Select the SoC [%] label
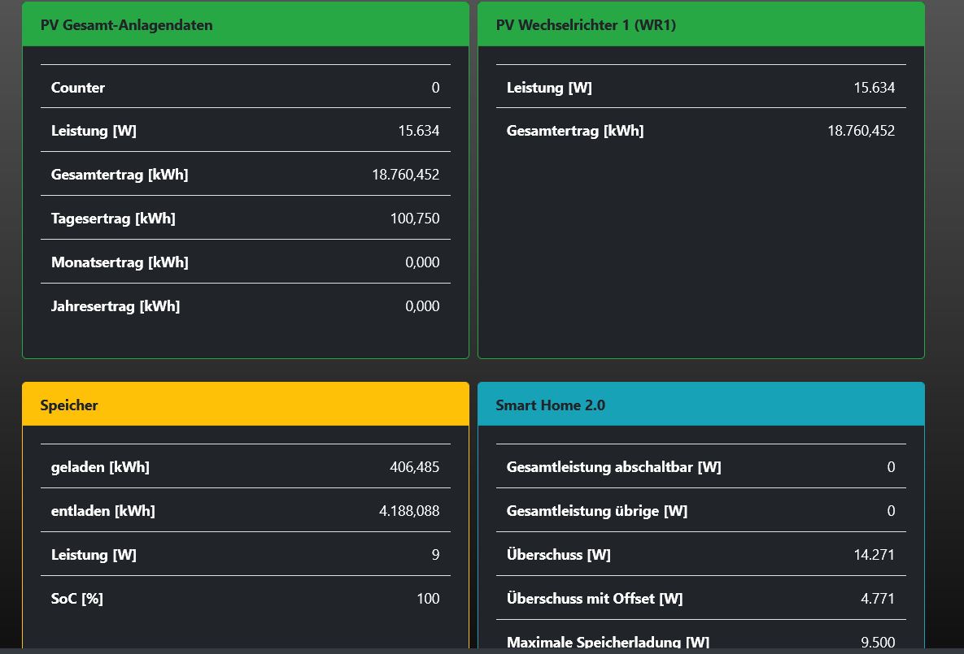The width and height of the screenshot is (964, 654). pos(77,599)
